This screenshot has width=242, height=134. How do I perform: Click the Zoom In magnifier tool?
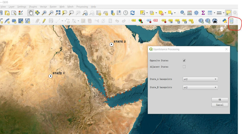point(44,13)
